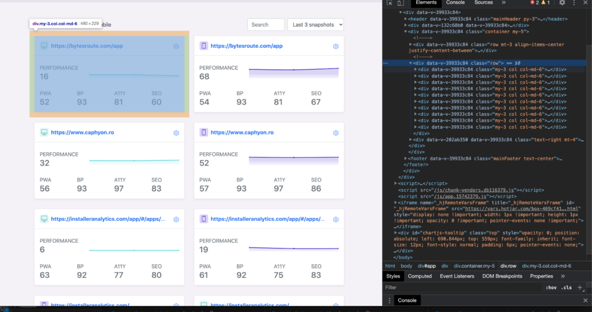
Task: Select the Event Listeners pane tab
Action: coord(457,276)
